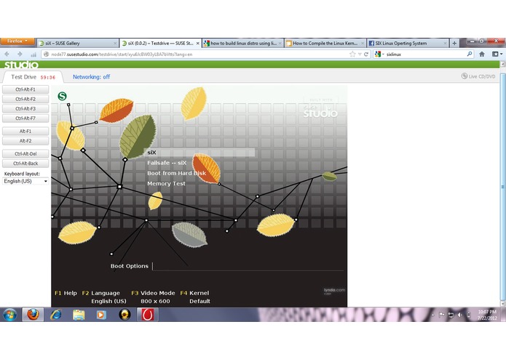The height and width of the screenshot is (359, 506).
Task: Click the search magnifier icon
Action: point(470,54)
